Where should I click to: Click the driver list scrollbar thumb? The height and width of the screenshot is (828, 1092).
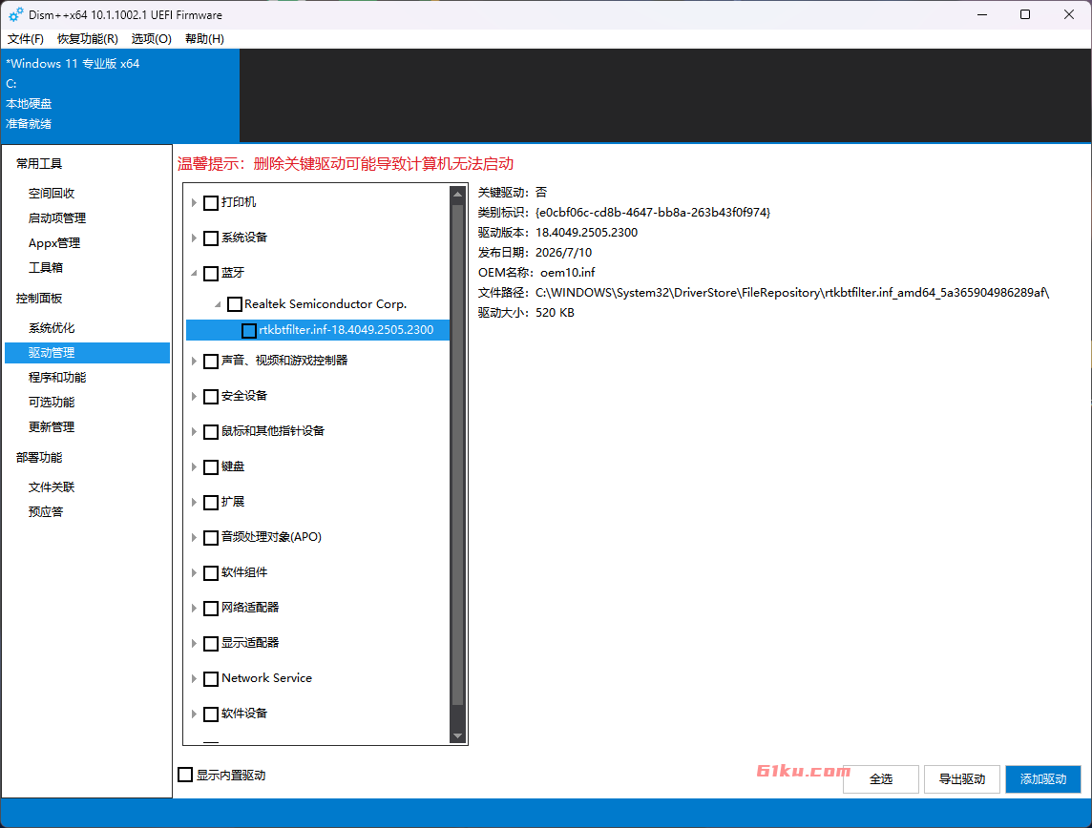pyautogui.click(x=457, y=454)
